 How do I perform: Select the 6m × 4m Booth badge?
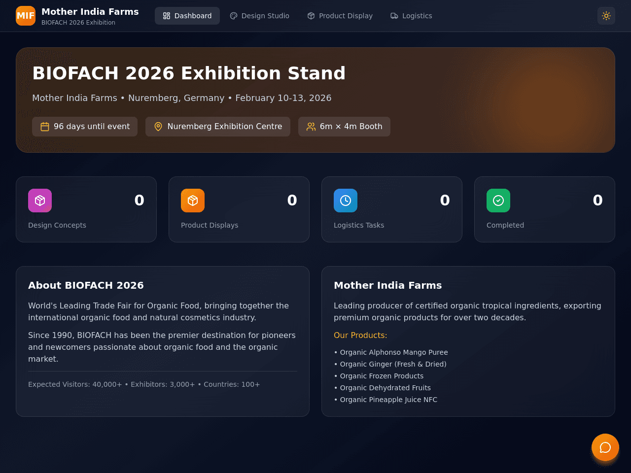344,127
